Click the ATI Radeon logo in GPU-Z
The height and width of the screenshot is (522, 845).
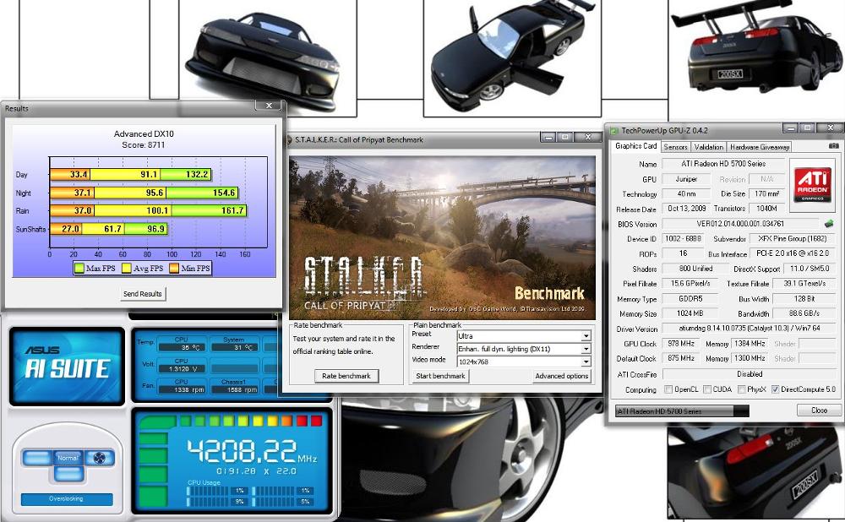tap(813, 184)
